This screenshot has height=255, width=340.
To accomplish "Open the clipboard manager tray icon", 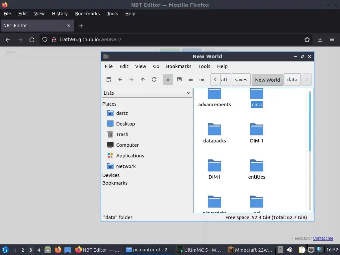I will pos(302,250).
